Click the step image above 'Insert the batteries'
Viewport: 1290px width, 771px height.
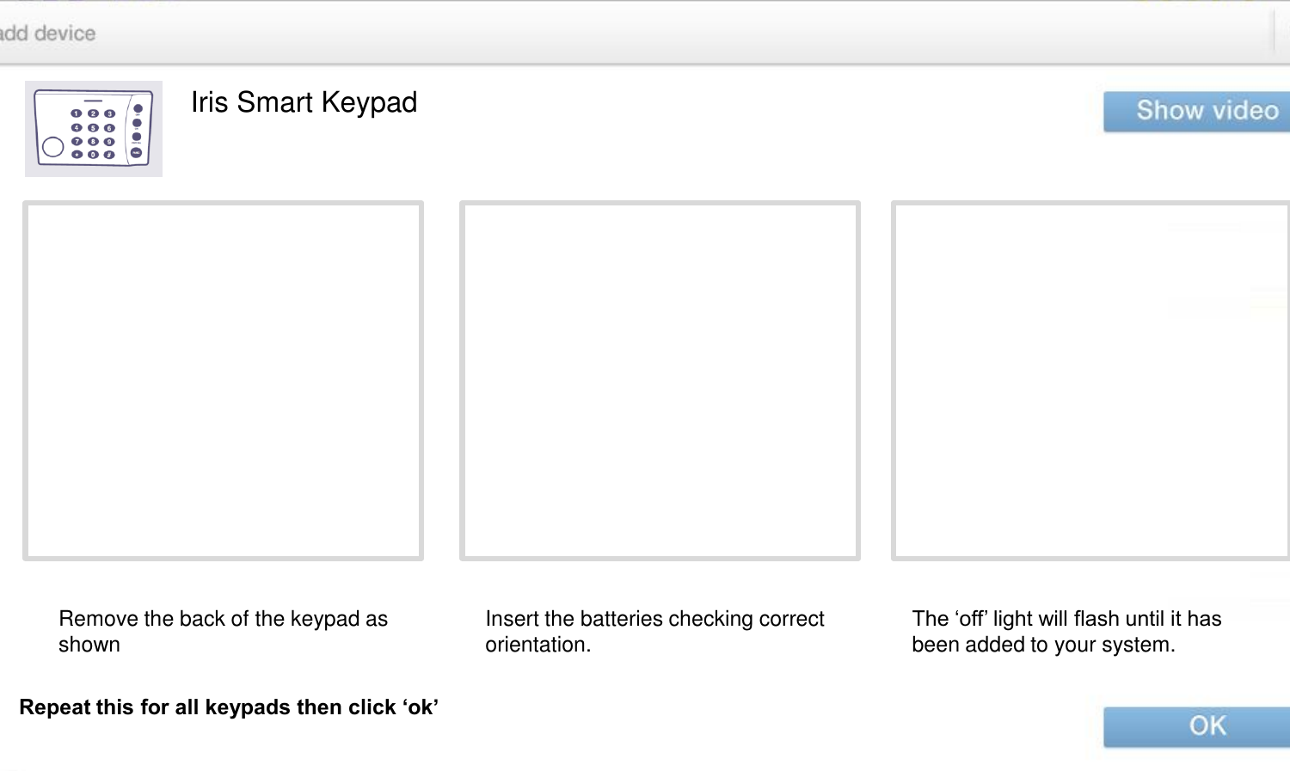660,381
